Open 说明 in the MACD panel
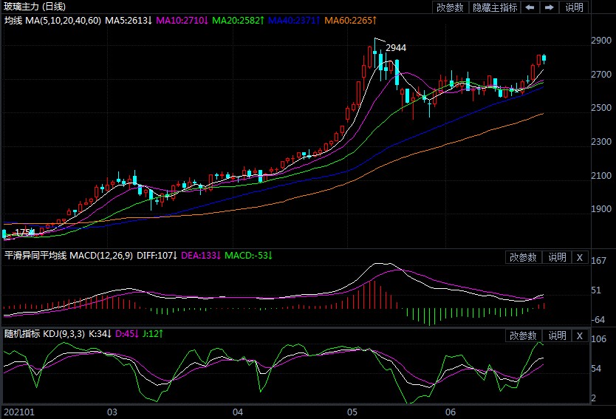 click(x=556, y=257)
